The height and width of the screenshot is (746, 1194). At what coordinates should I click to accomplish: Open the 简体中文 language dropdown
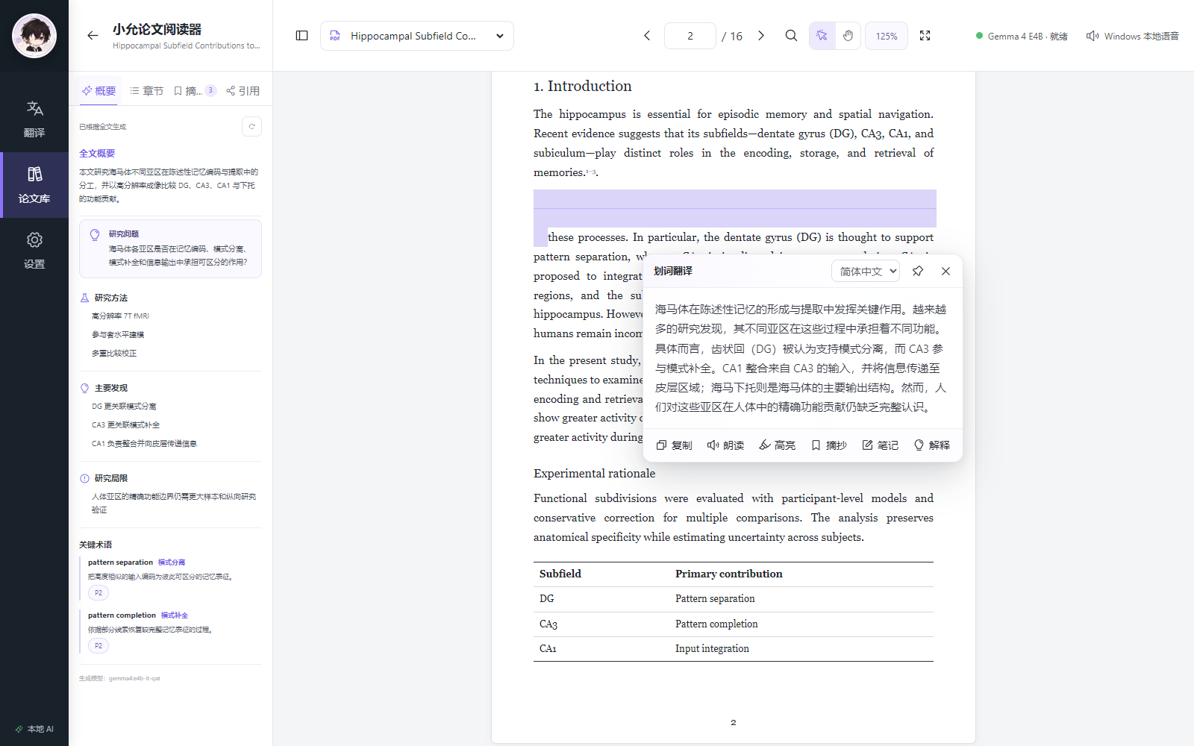coord(866,272)
